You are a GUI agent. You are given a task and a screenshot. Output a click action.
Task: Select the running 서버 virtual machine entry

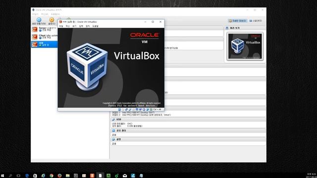click(45, 44)
